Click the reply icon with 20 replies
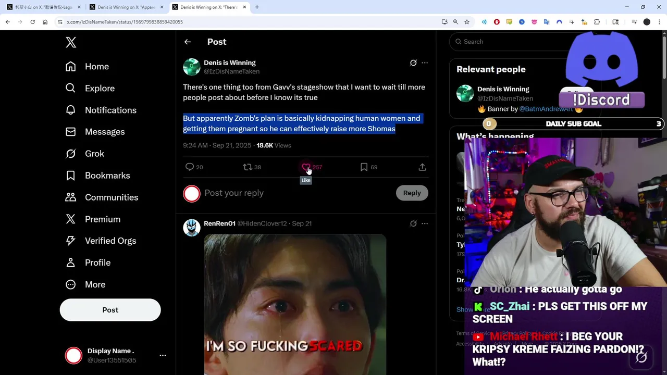 [x=190, y=167]
